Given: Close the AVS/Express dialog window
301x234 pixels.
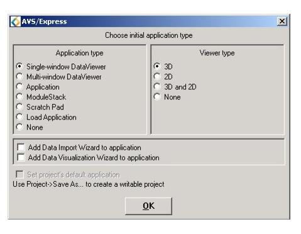Looking at the screenshot, I should coord(282,21).
